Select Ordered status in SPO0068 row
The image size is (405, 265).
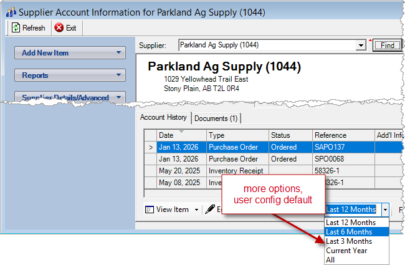point(290,159)
